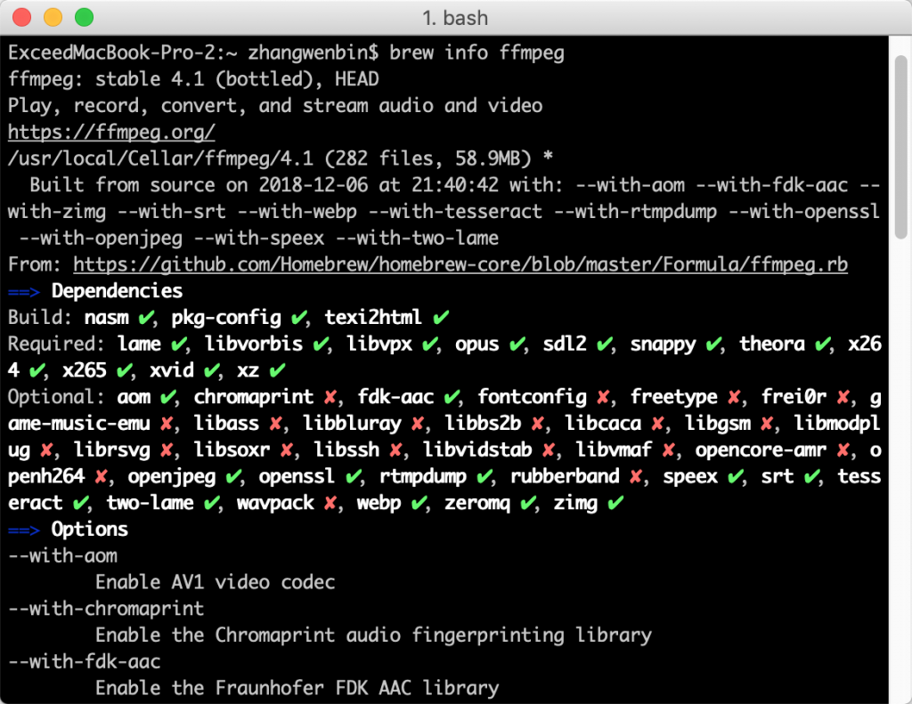
Task: Click the green check after pkg-config
Action: pyautogui.click(x=299, y=318)
